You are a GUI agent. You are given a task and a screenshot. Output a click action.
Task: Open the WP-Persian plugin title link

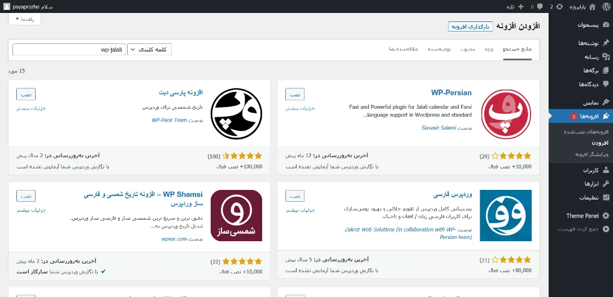tap(451, 93)
